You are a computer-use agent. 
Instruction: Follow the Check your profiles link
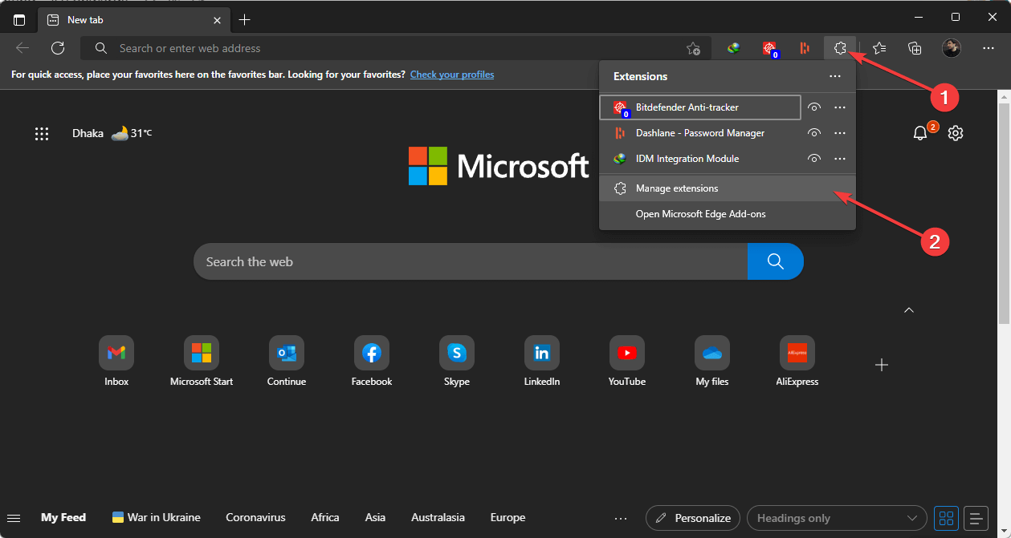(x=452, y=75)
